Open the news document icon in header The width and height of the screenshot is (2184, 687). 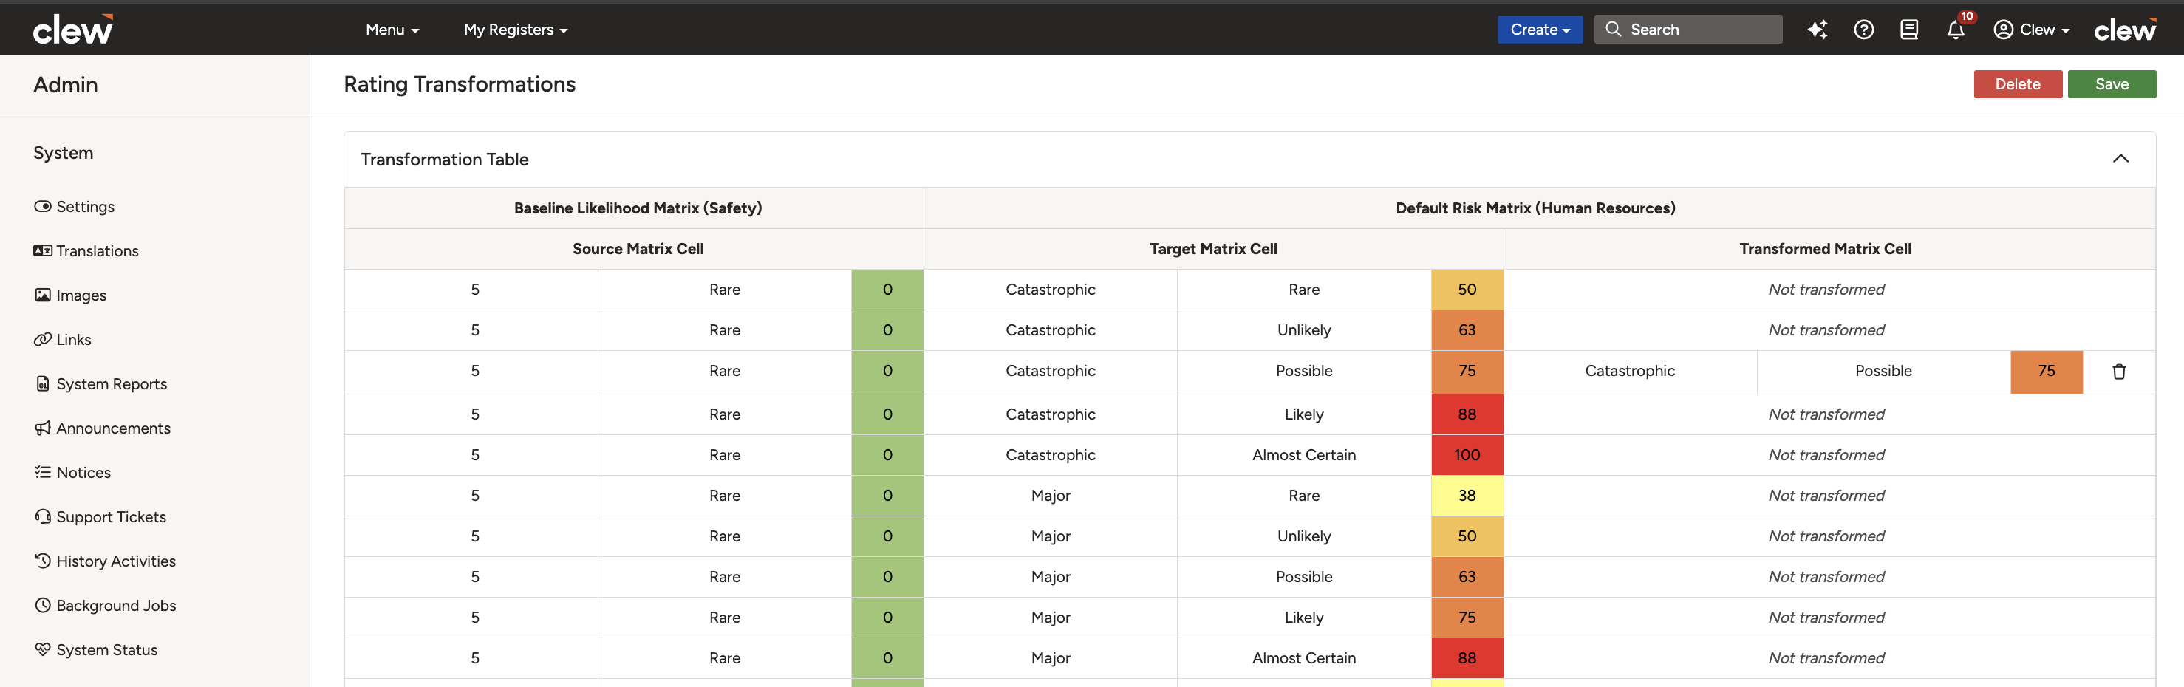pos(1909,30)
